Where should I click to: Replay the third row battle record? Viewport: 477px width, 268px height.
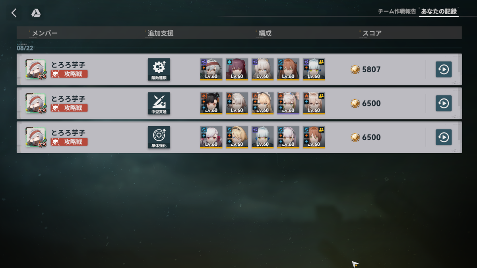coord(444,137)
